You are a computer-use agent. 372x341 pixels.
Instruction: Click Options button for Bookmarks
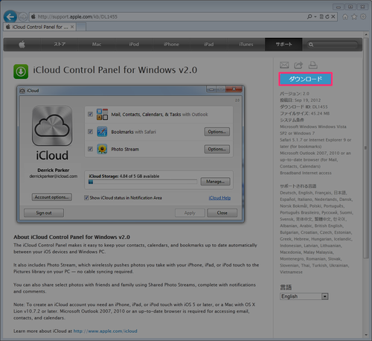pyautogui.click(x=217, y=132)
